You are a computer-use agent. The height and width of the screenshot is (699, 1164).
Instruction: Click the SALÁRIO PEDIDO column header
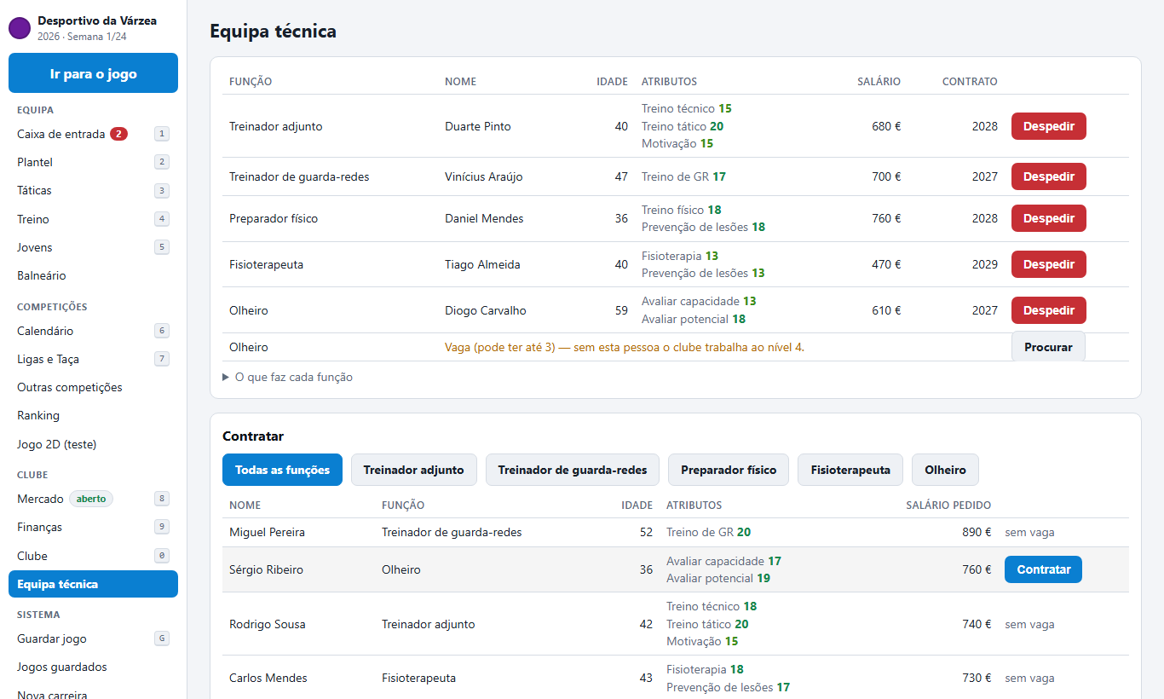click(948, 505)
